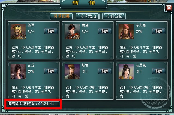Click the 酒馆 title banner
The image size is (174, 115).
click(x=83, y=3)
